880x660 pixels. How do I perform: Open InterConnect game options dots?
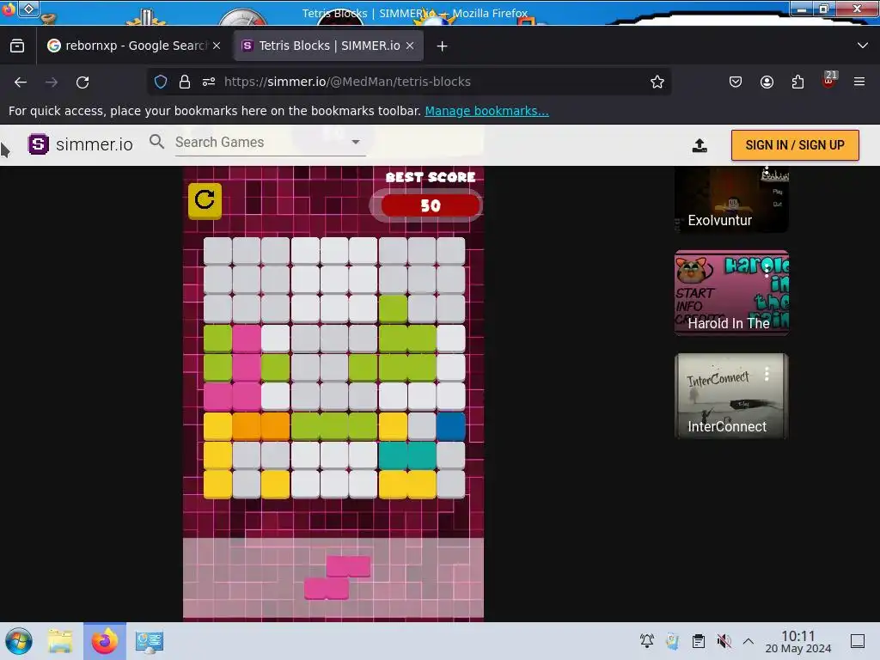pyautogui.click(x=767, y=375)
